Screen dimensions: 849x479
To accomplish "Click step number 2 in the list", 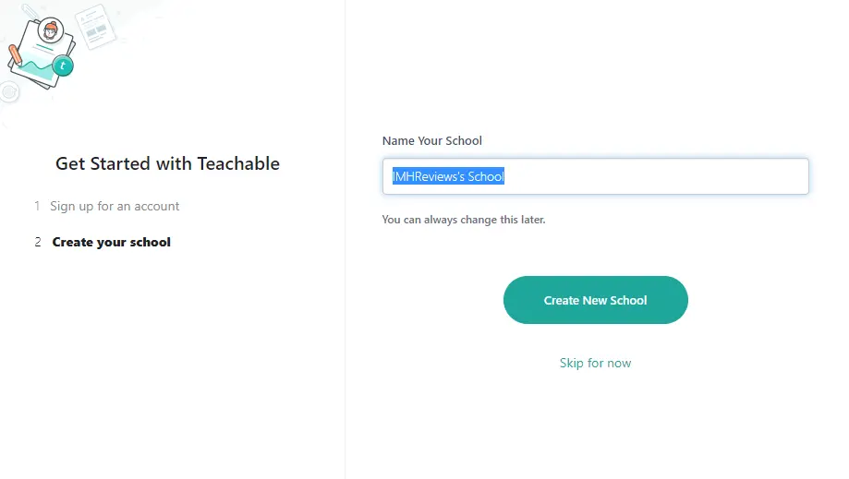I will 38,242.
